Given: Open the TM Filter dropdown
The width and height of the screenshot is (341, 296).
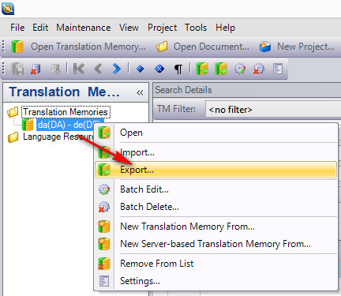Looking at the screenshot, I should [273, 110].
